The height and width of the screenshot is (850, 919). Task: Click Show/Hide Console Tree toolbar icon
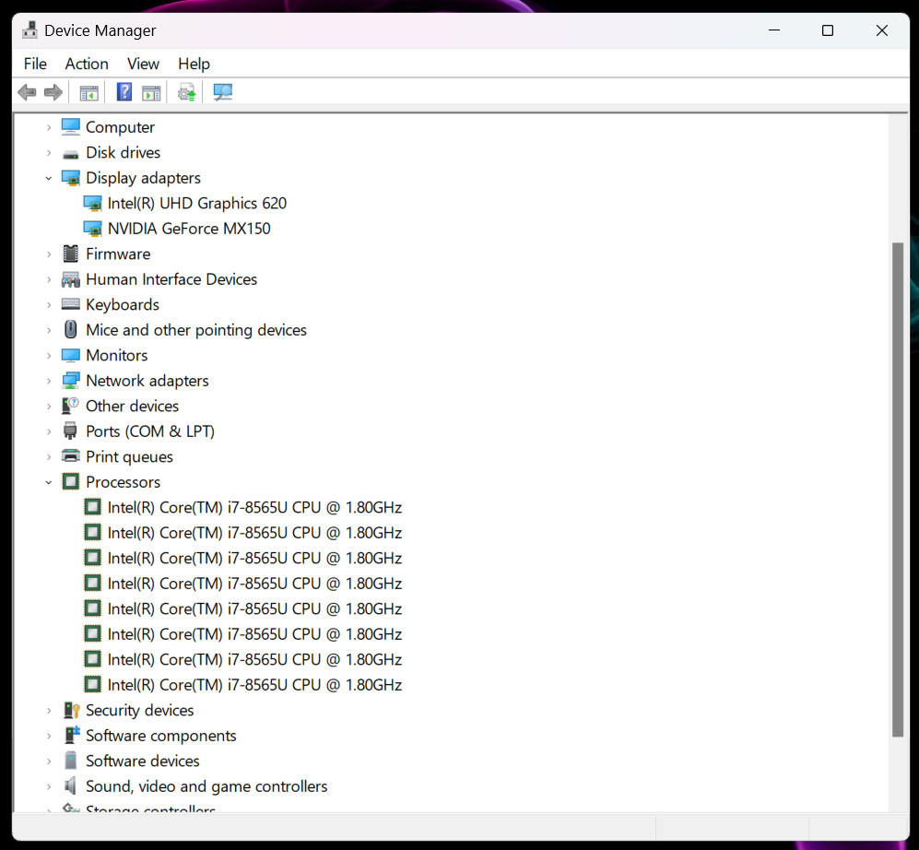(88, 92)
